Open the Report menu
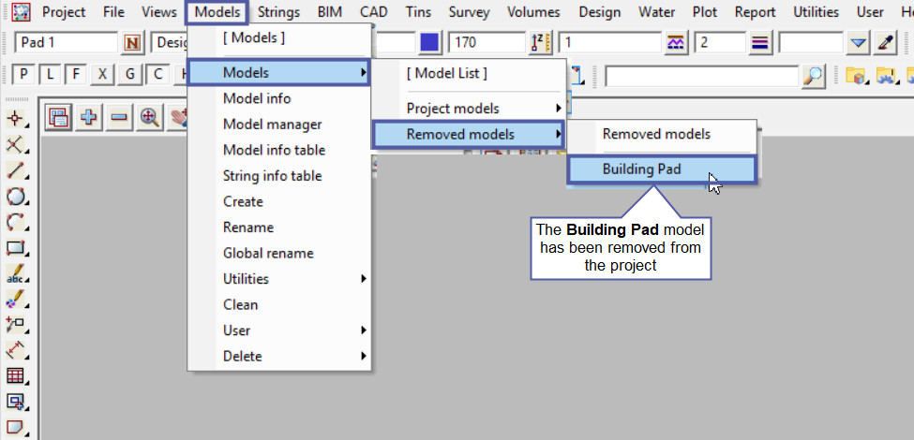Screen dimensions: 914x440 pyautogui.click(x=755, y=11)
